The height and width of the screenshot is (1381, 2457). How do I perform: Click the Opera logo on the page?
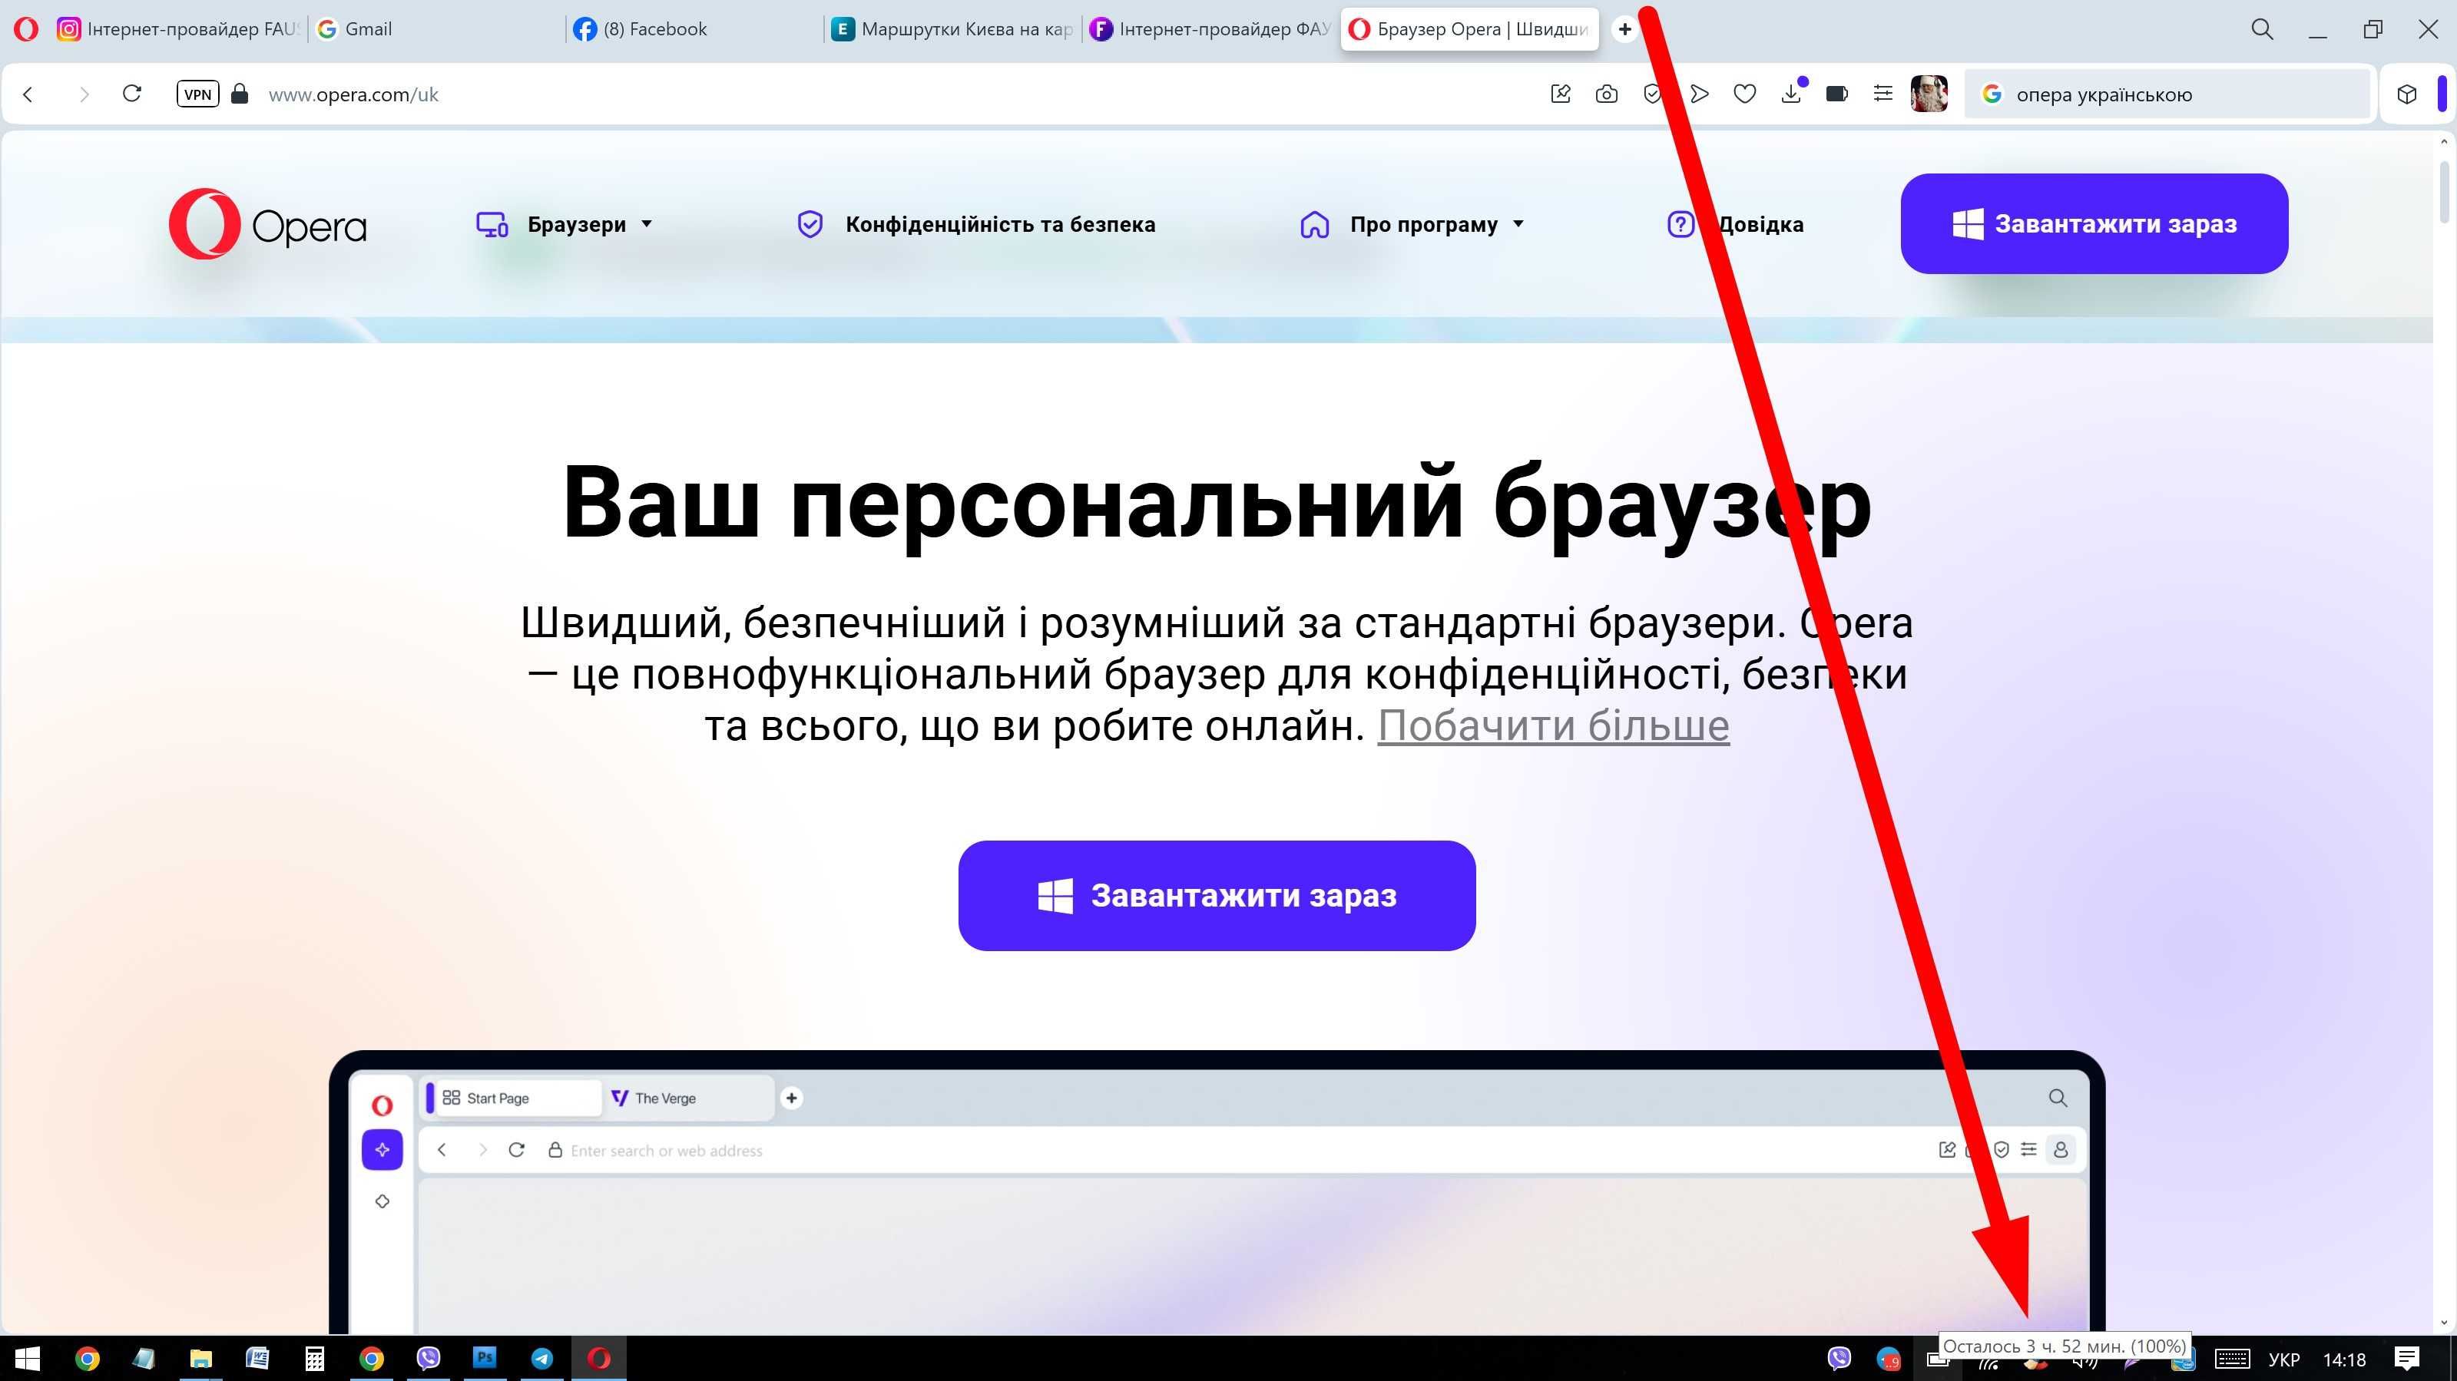pos(268,225)
